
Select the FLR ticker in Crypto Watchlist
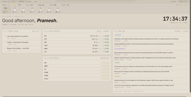[x=45, y=52]
